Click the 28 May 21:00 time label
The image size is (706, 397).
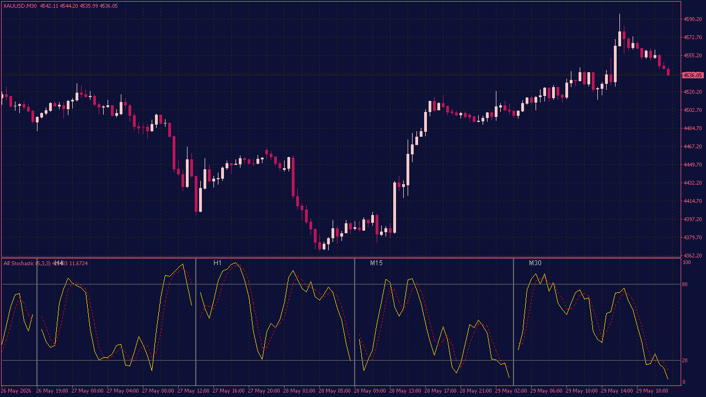[x=476, y=391]
